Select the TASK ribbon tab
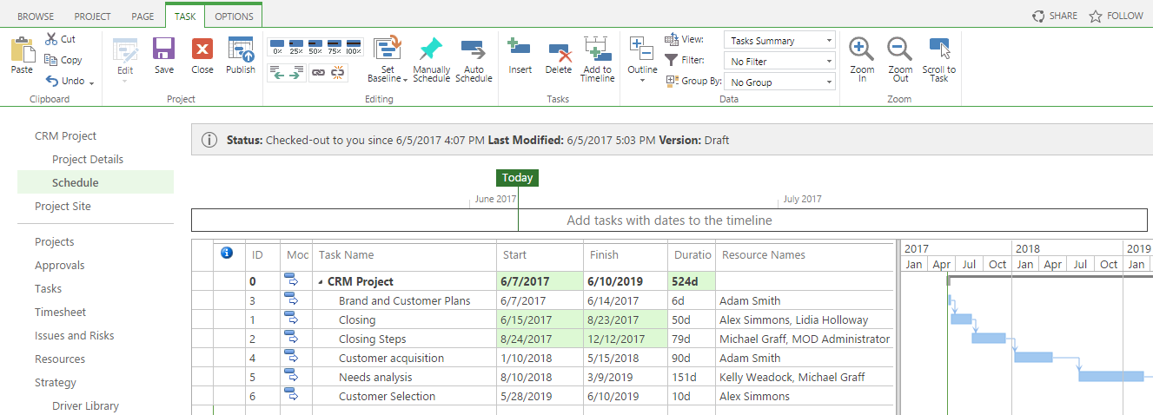Viewport: 1153px width, 415px height. [x=185, y=16]
